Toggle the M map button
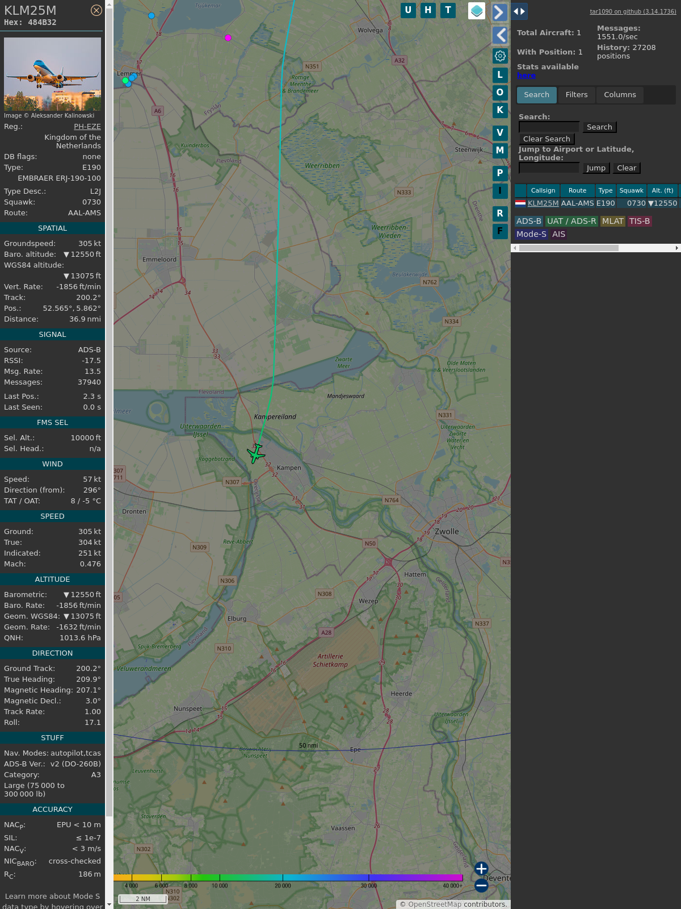Image resolution: width=681 pixels, height=909 pixels. point(500,151)
